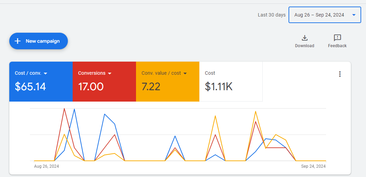Click the Feedback text label
This screenshot has height=177, width=366.
coord(337,46)
